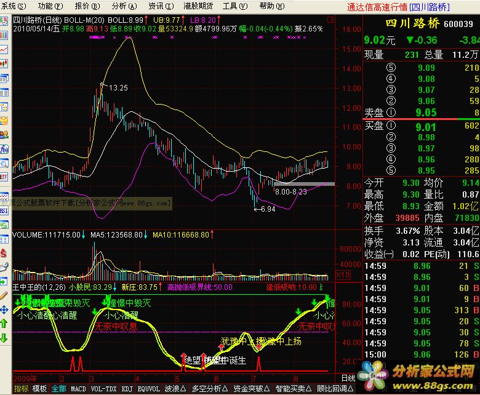
Task: Click the blue four-way move arrows icon
Action: [4, 309]
